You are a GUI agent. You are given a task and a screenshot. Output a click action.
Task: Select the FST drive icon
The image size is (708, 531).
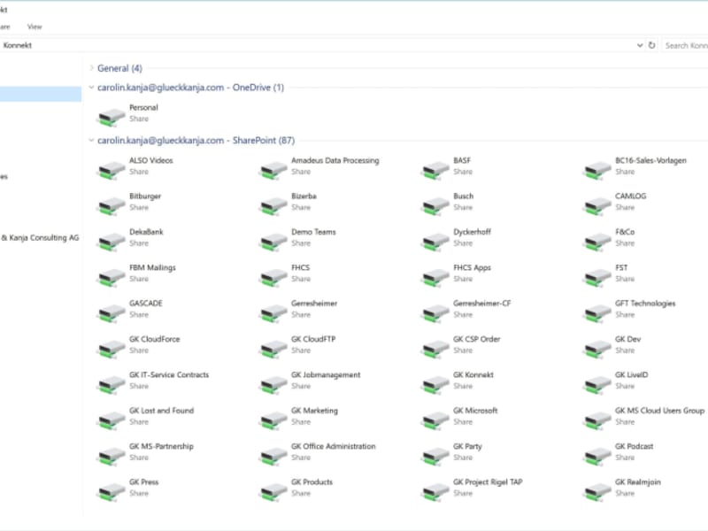click(x=597, y=277)
